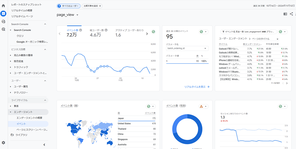The image size is (296, 149).
Task: Open リアルタイムの概要 in the sidebar
Action: coord(24,10)
